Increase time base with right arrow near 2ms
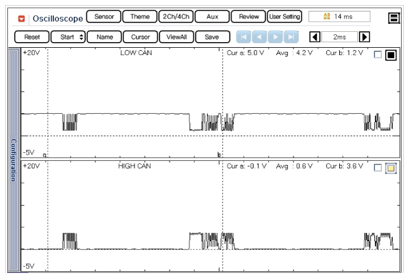409x278 pixels. (x=365, y=37)
